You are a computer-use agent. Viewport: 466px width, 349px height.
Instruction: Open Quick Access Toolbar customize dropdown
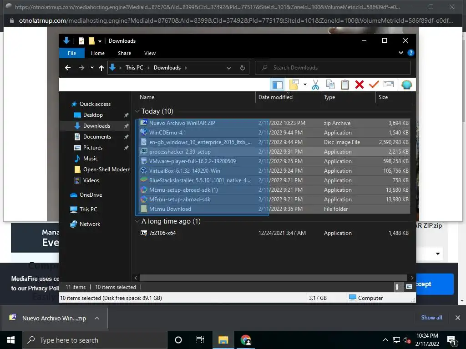(100, 41)
